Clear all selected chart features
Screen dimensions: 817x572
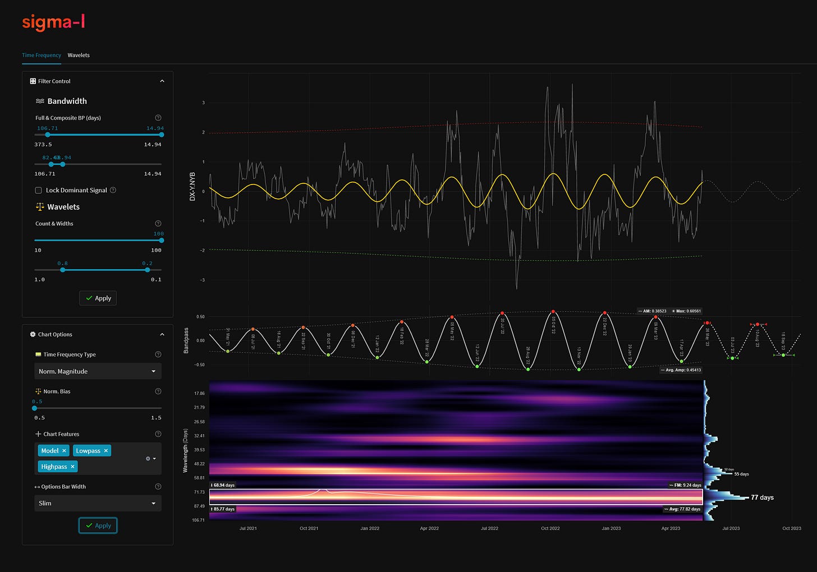[x=148, y=459]
